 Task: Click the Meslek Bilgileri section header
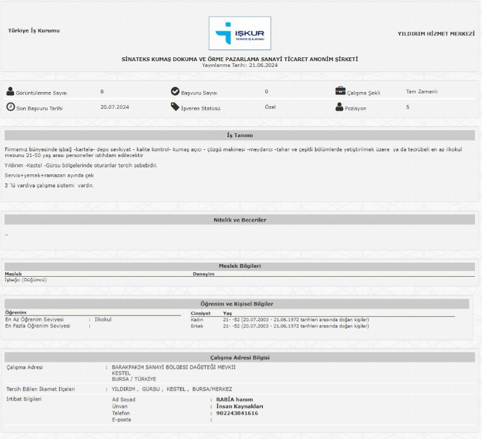coord(240,266)
